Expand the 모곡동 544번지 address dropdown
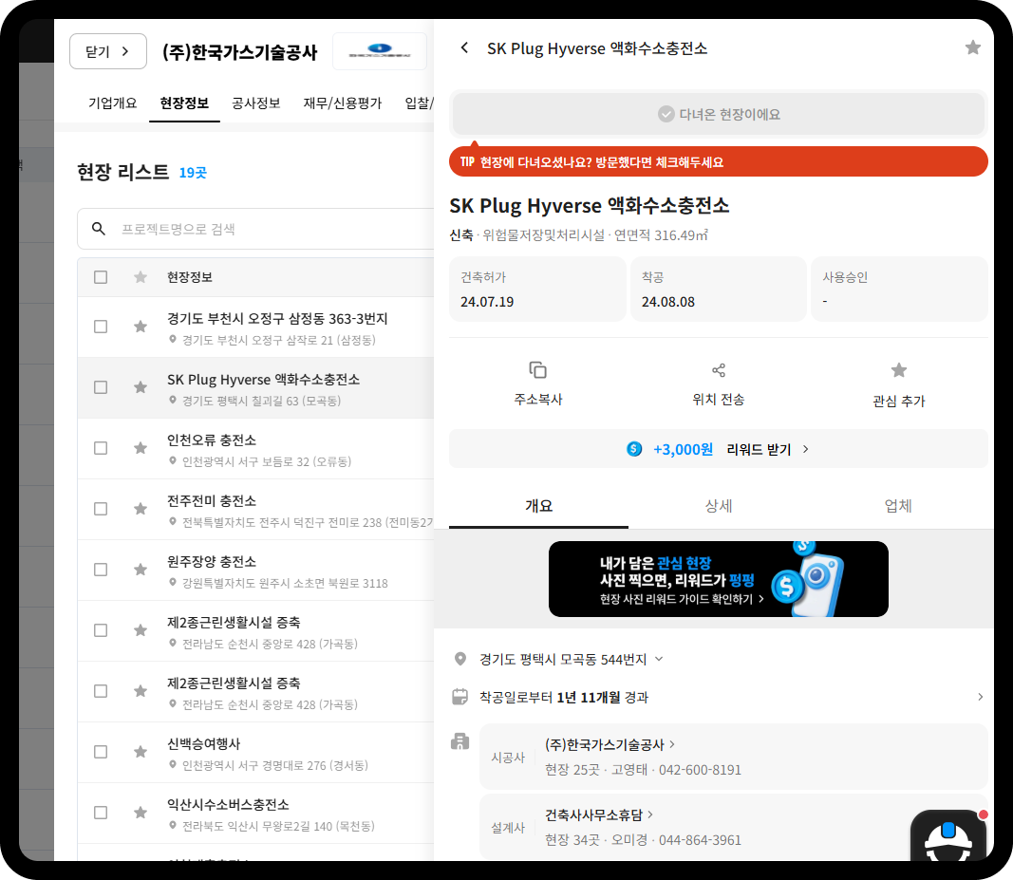The image size is (1013, 880). click(659, 659)
